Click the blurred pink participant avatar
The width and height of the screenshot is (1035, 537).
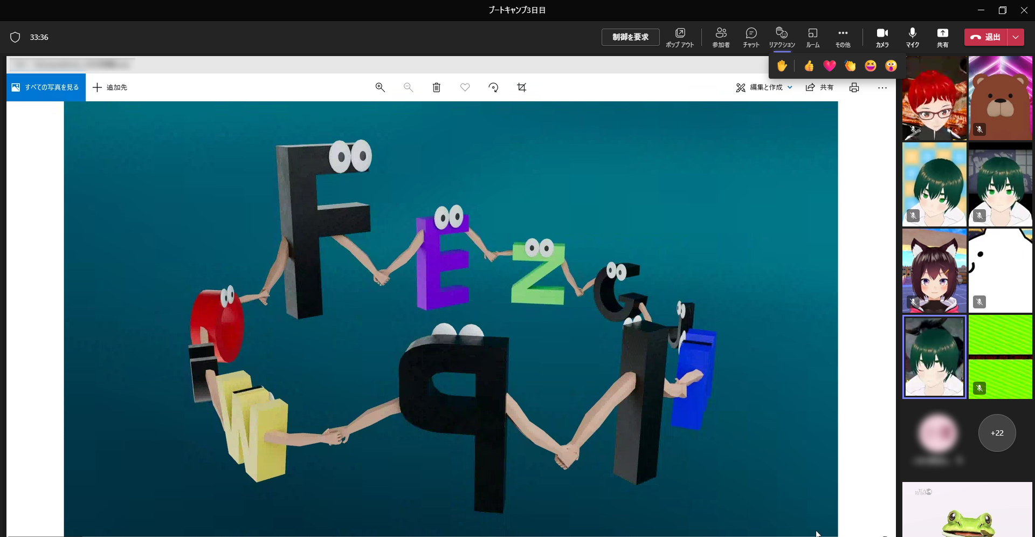938,433
